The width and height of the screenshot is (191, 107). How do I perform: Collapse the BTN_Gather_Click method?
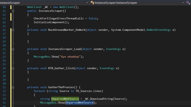point(13,68)
